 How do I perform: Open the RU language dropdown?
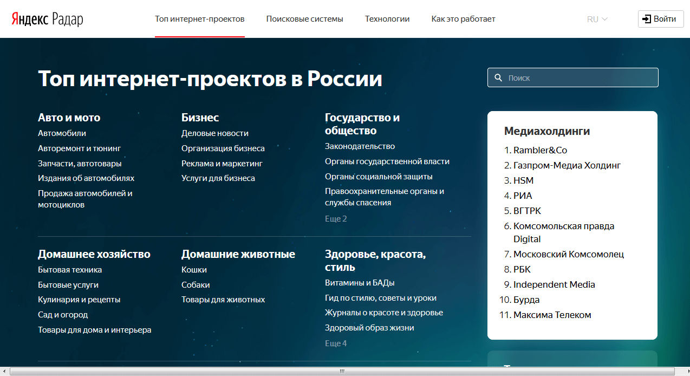point(597,19)
